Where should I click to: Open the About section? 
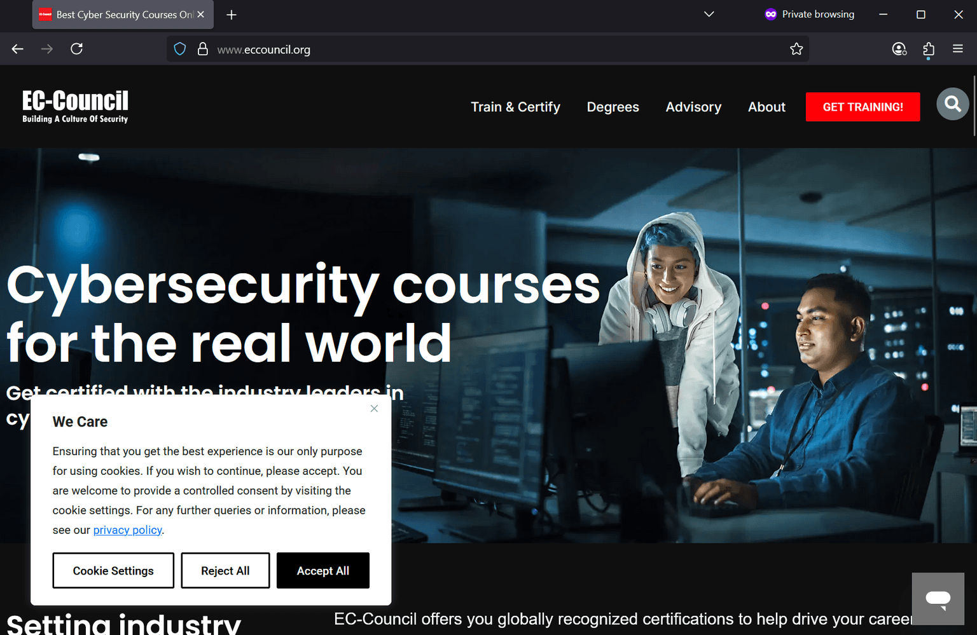766,107
